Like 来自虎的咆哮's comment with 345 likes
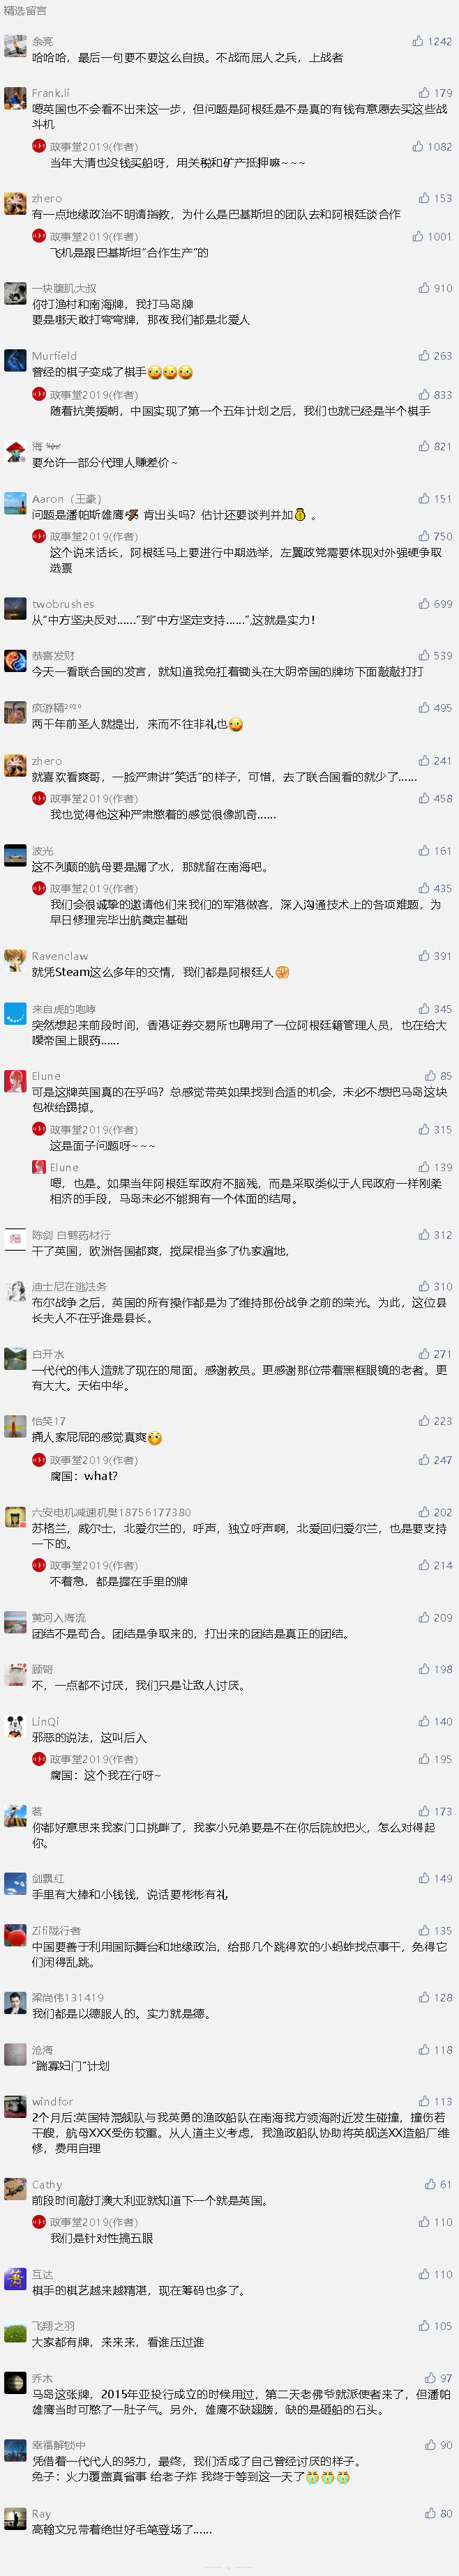This screenshot has height=2576, width=459. tap(435, 1009)
